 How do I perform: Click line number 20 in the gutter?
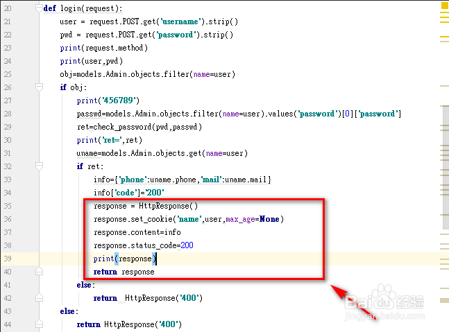coord(8,8)
